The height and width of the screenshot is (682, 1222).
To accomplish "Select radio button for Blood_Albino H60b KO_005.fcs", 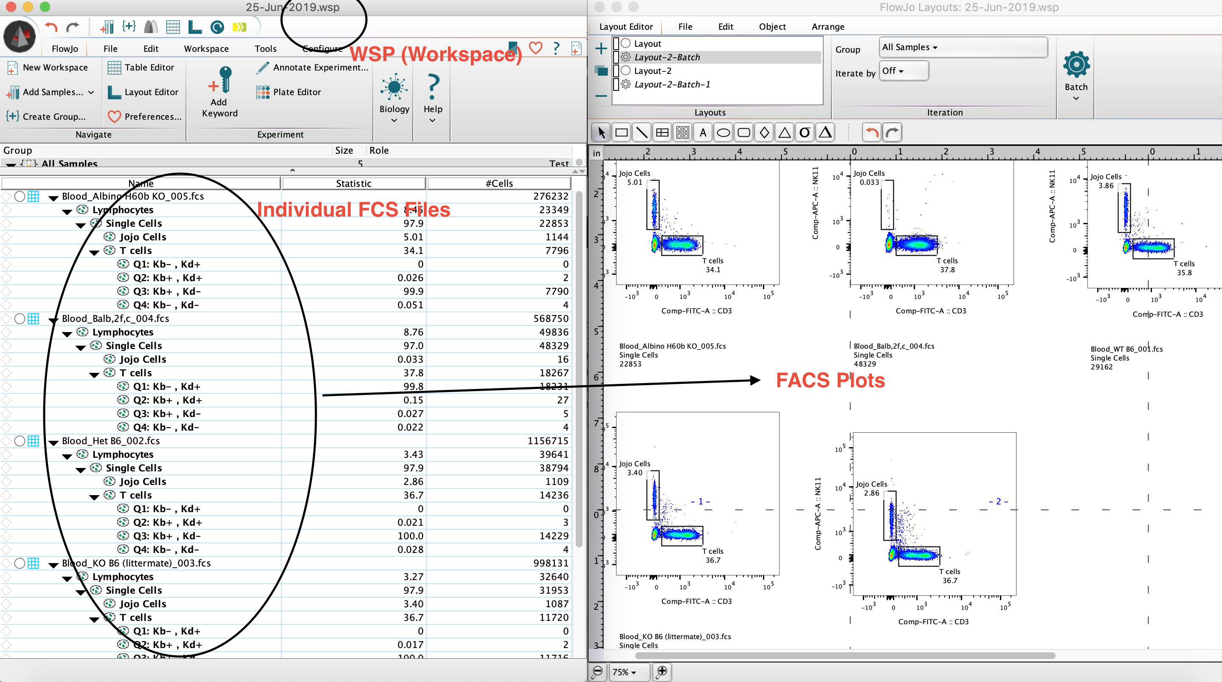I will [x=20, y=197].
